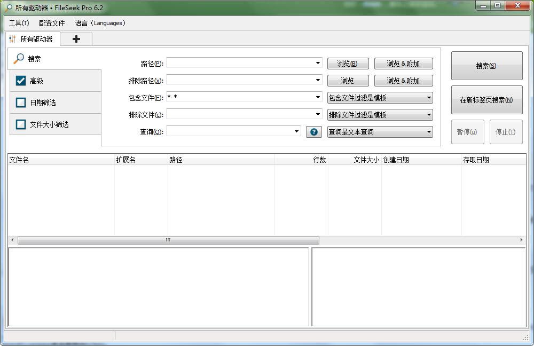Open the 工具(T) menu
Screen dimensions: 534x346
(x=19, y=23)
